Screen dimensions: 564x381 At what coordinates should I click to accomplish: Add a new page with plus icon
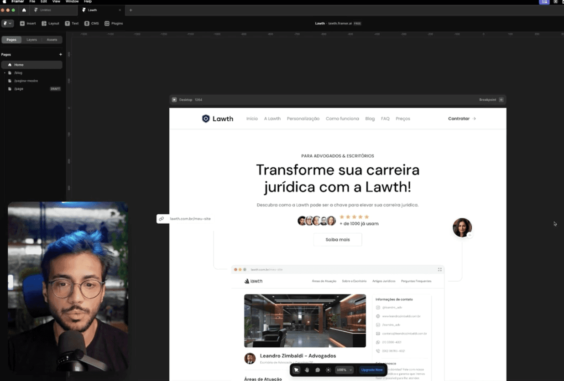click(60, 54)
